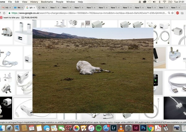
Task: Open the File menu
Action: pos(10,2)
